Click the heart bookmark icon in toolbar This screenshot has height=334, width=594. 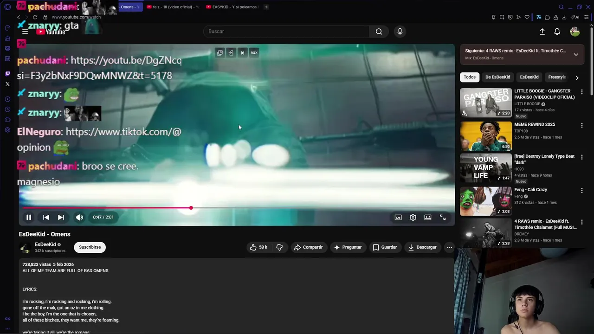coord(527,17)
